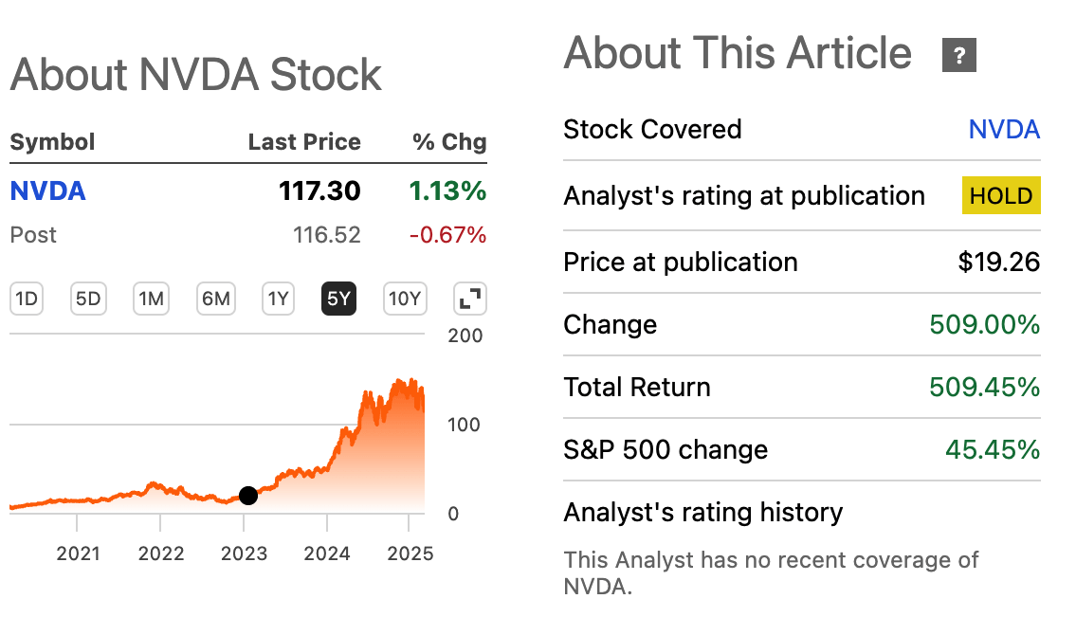Switch to the About NVDA Stock section

(194, 75)
